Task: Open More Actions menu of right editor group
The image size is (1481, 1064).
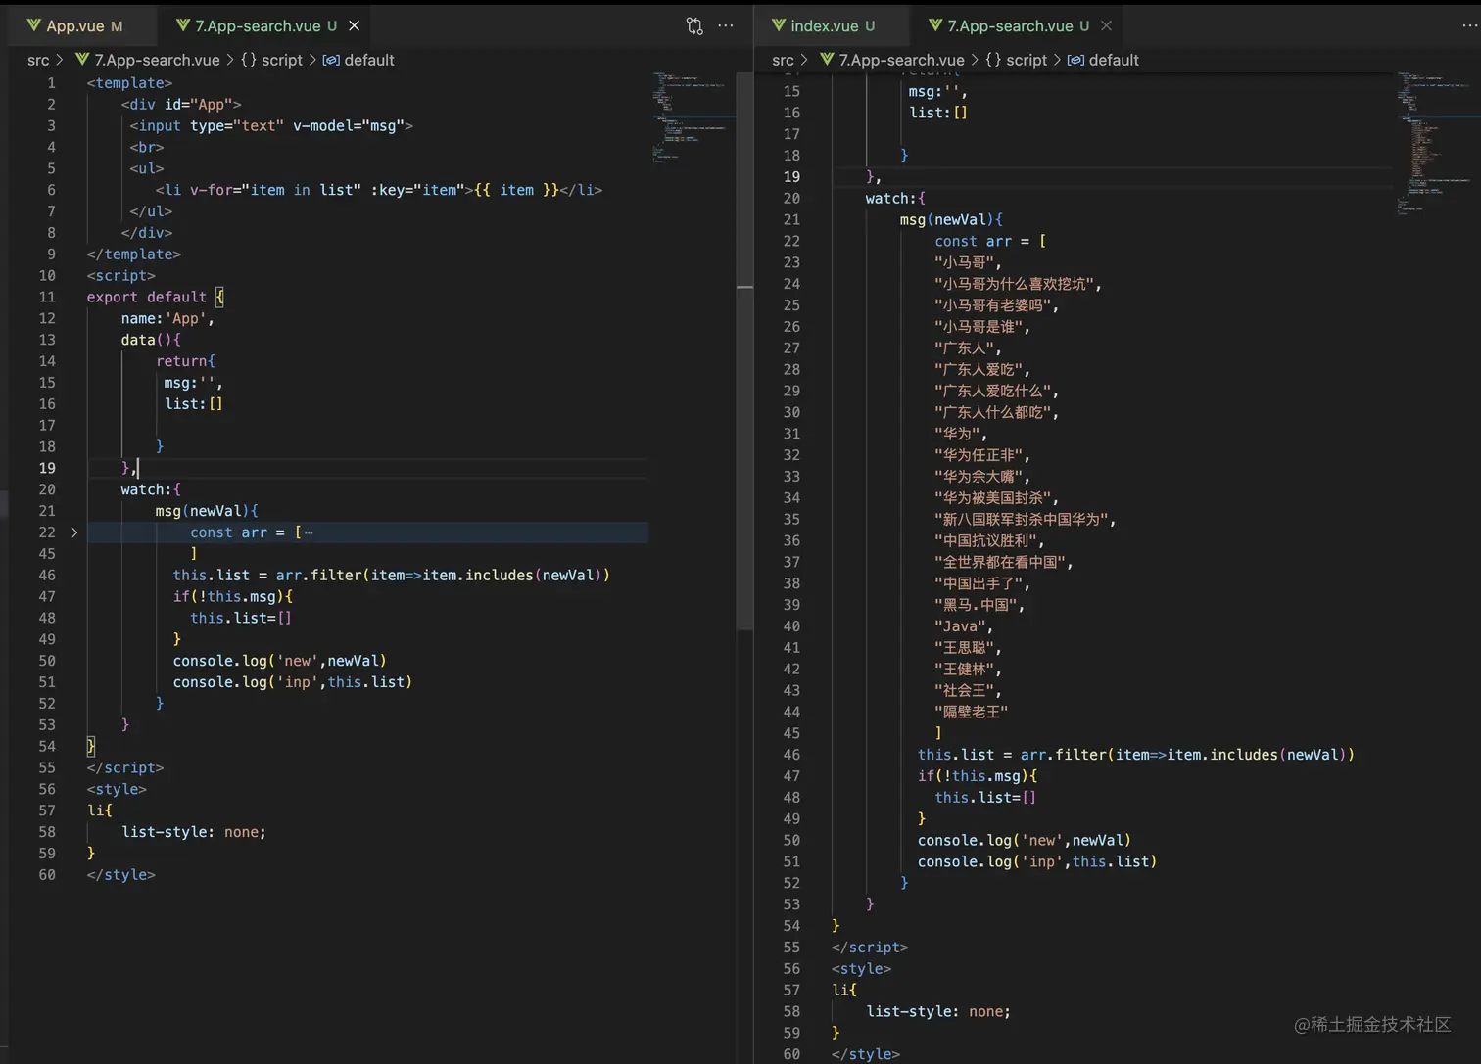Action: pos(1469,26)
